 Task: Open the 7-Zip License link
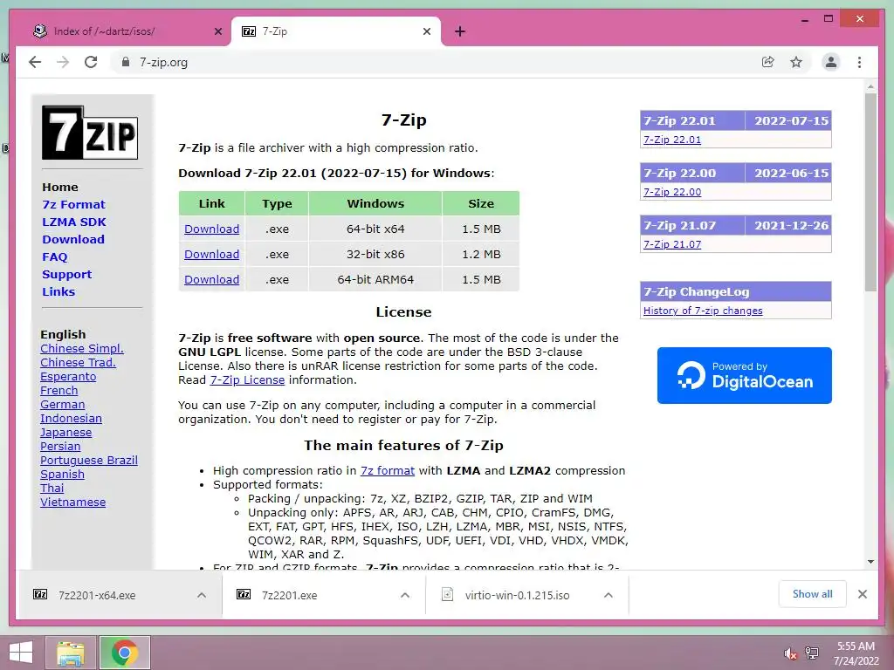(247, 380)
